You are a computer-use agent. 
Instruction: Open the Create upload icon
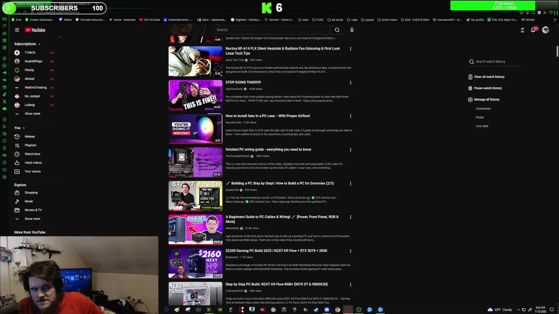(522, 30)
